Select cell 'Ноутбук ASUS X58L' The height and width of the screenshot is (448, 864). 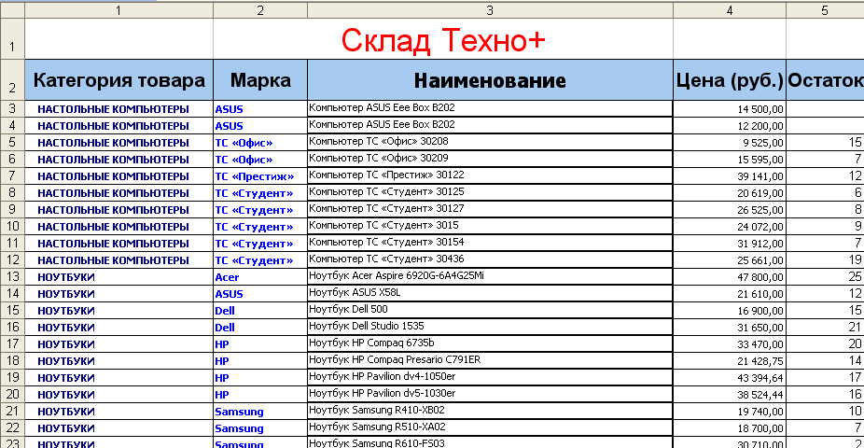click(x=490, y=294)
